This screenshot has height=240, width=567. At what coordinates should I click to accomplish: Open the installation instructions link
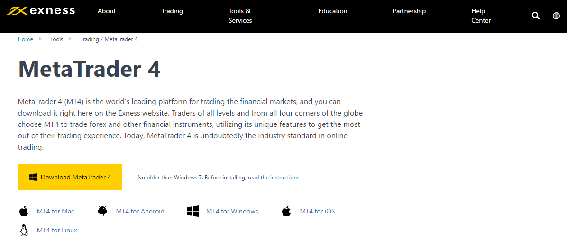pyautogui.click(x=284, y=178)
